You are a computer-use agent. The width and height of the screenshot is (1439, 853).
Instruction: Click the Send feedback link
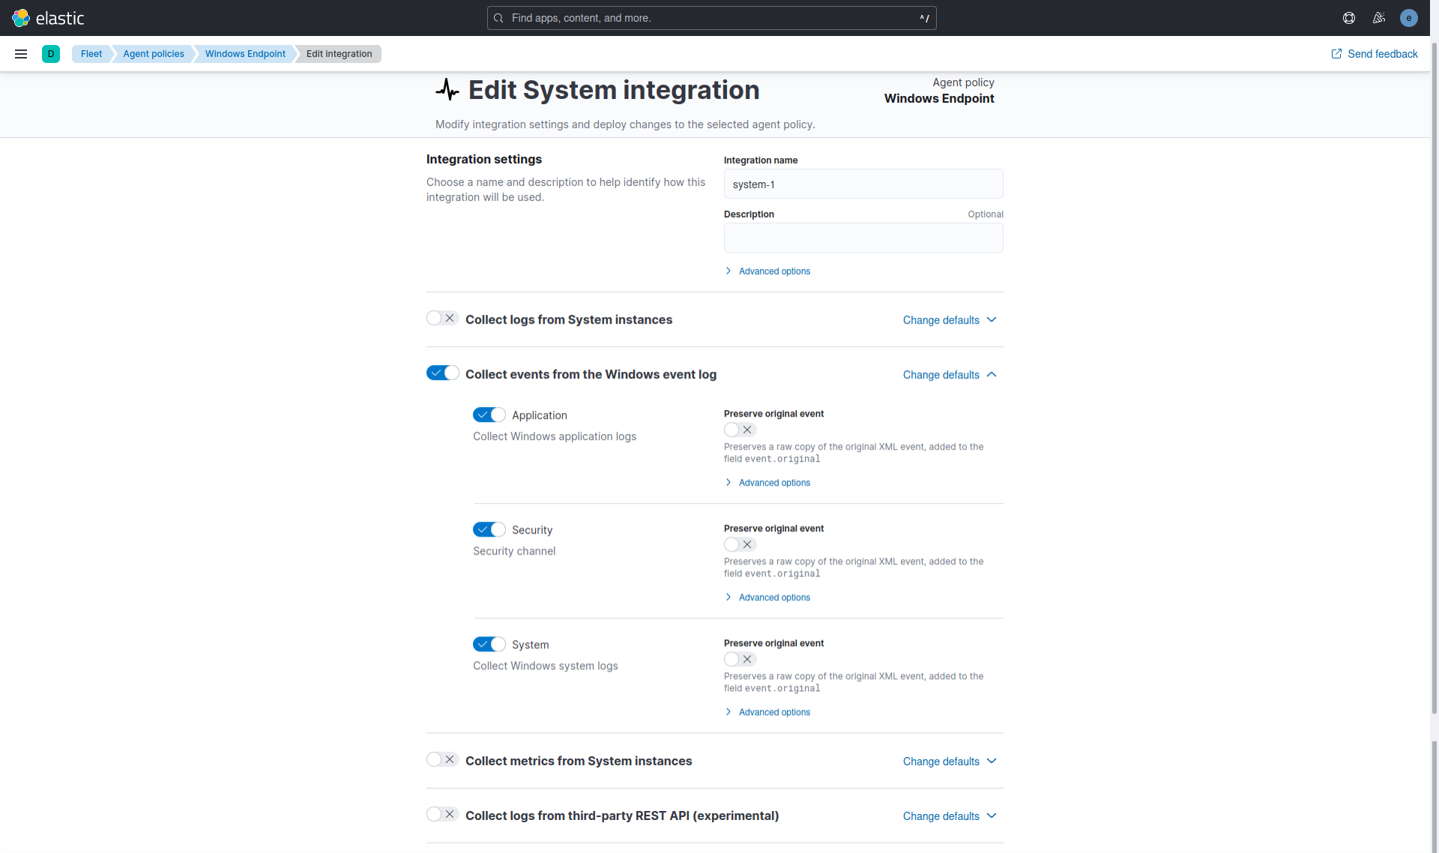click(x=1382, y=54)
